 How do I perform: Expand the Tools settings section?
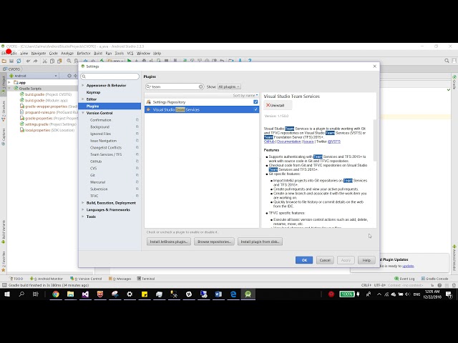(83, 217)
